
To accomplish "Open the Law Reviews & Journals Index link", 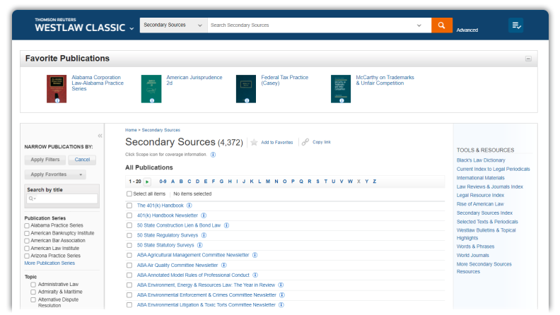I will (489, 187).
